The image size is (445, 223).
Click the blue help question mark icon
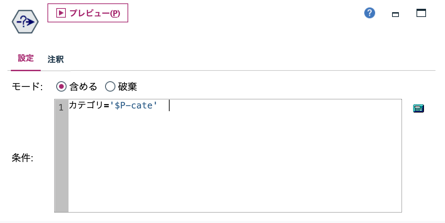click(369, 13)
